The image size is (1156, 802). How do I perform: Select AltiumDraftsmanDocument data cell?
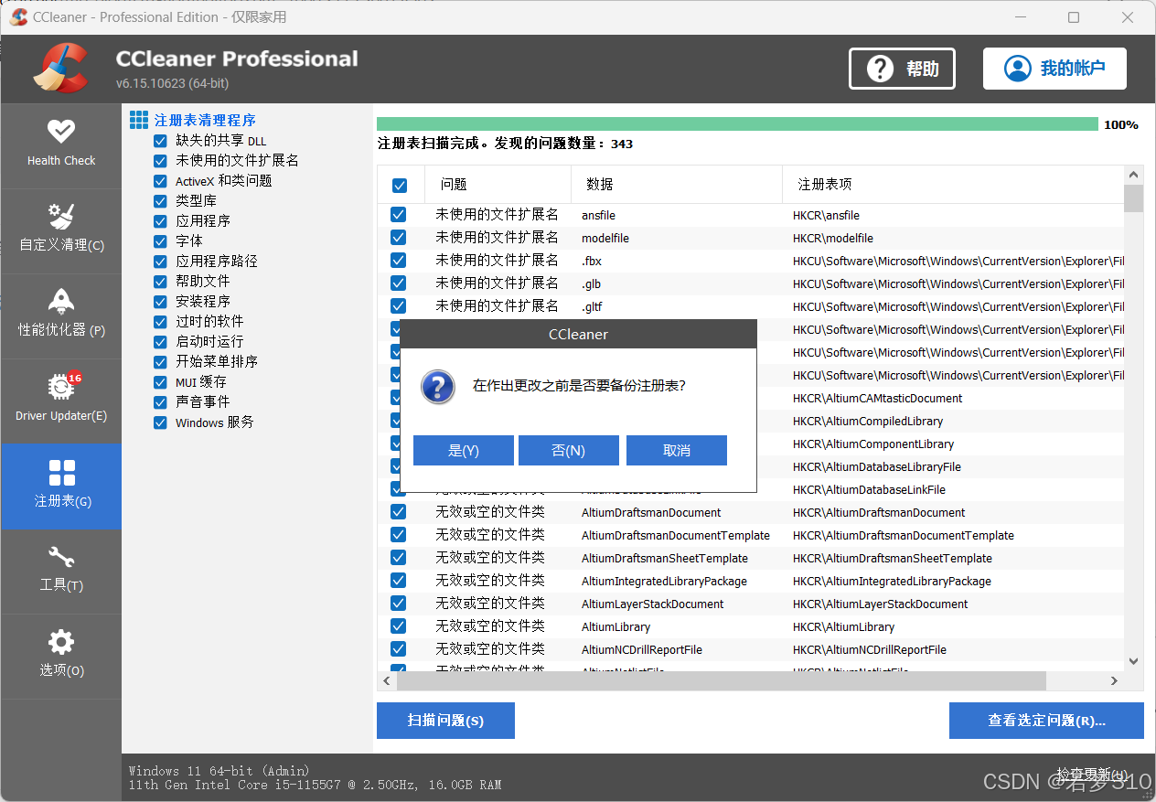(x=651, y=512)
